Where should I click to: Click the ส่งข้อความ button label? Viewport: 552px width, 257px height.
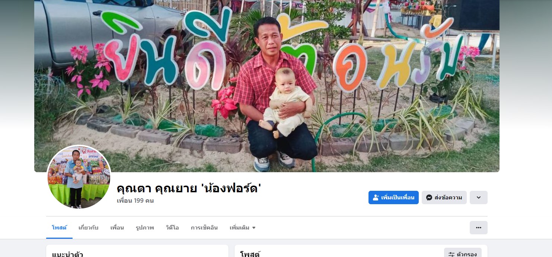click(x=449, y=197)
